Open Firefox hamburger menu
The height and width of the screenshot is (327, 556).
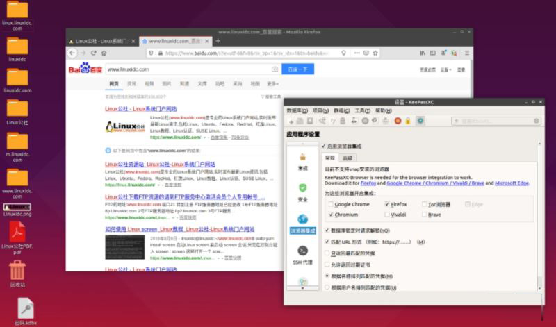(x=467, y=53)
